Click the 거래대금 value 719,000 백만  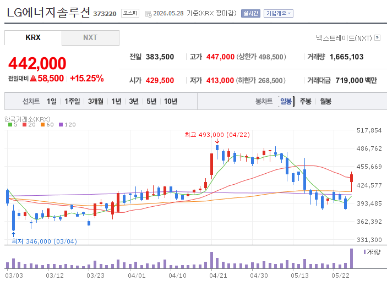[x=356, y=80]
